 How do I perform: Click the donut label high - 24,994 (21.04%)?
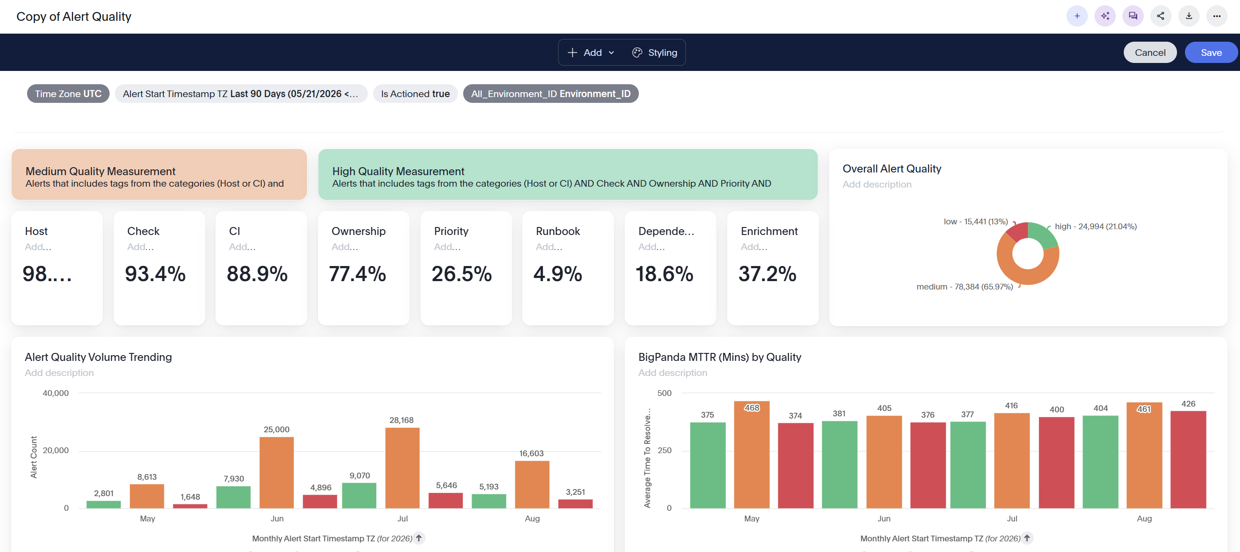pyautogui.click(x=1095, y=226)
